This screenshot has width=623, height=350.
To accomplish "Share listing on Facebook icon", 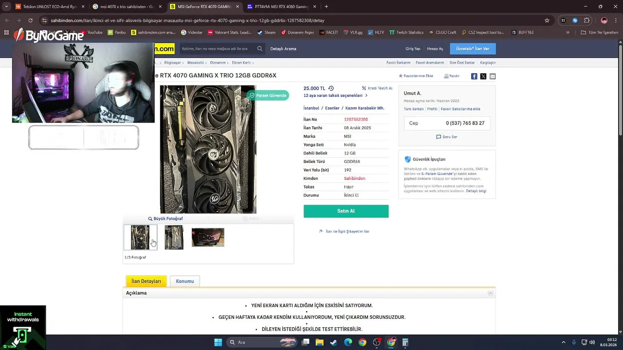I will point(474,76).
